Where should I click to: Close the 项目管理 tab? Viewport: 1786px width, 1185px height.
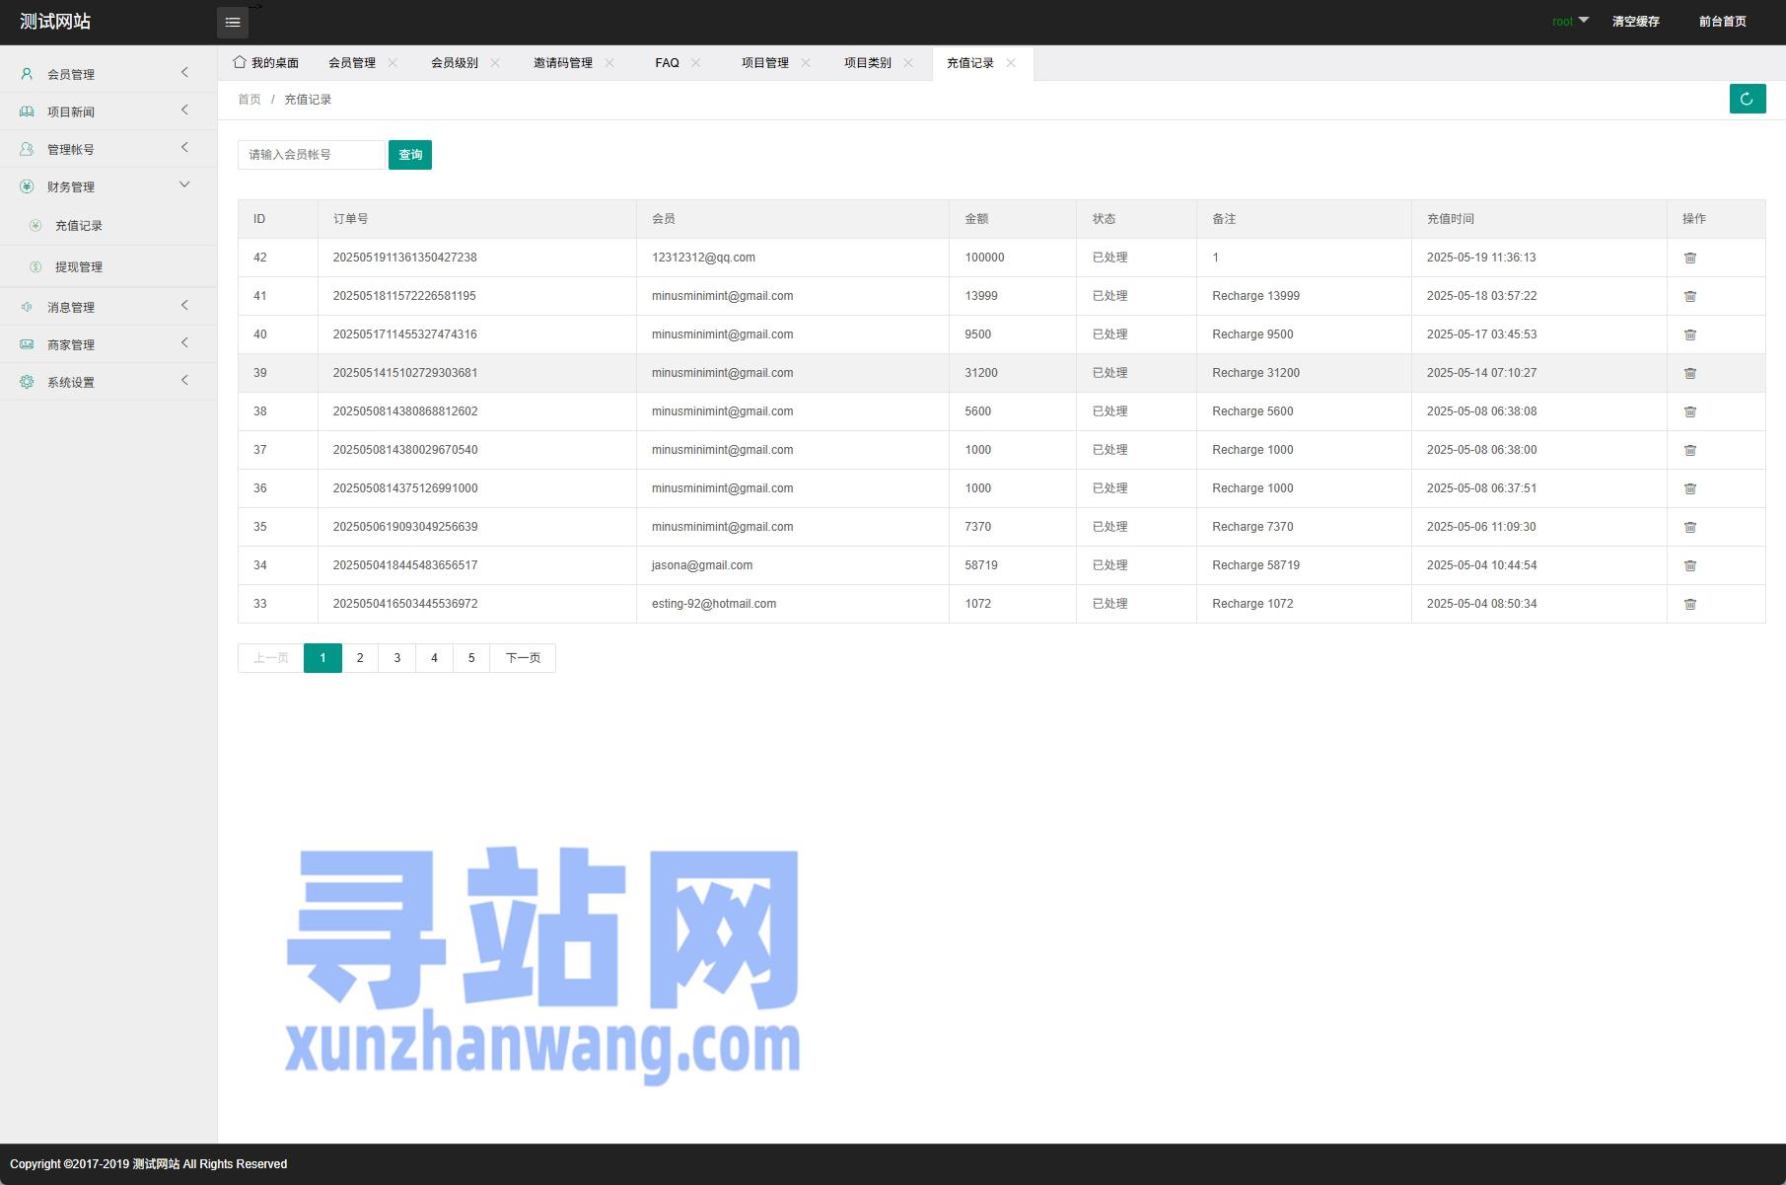click(x=806, y=63)
